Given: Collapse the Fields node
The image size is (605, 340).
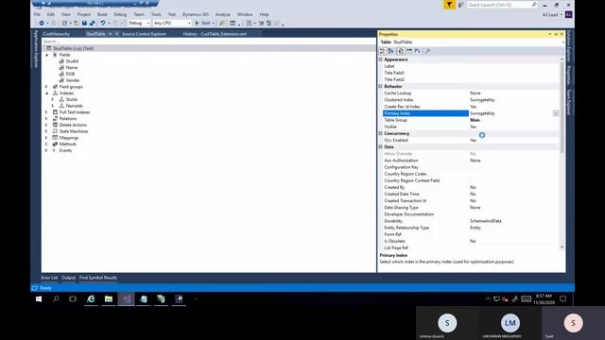Looking at the screenshot, I should point(46,55).
